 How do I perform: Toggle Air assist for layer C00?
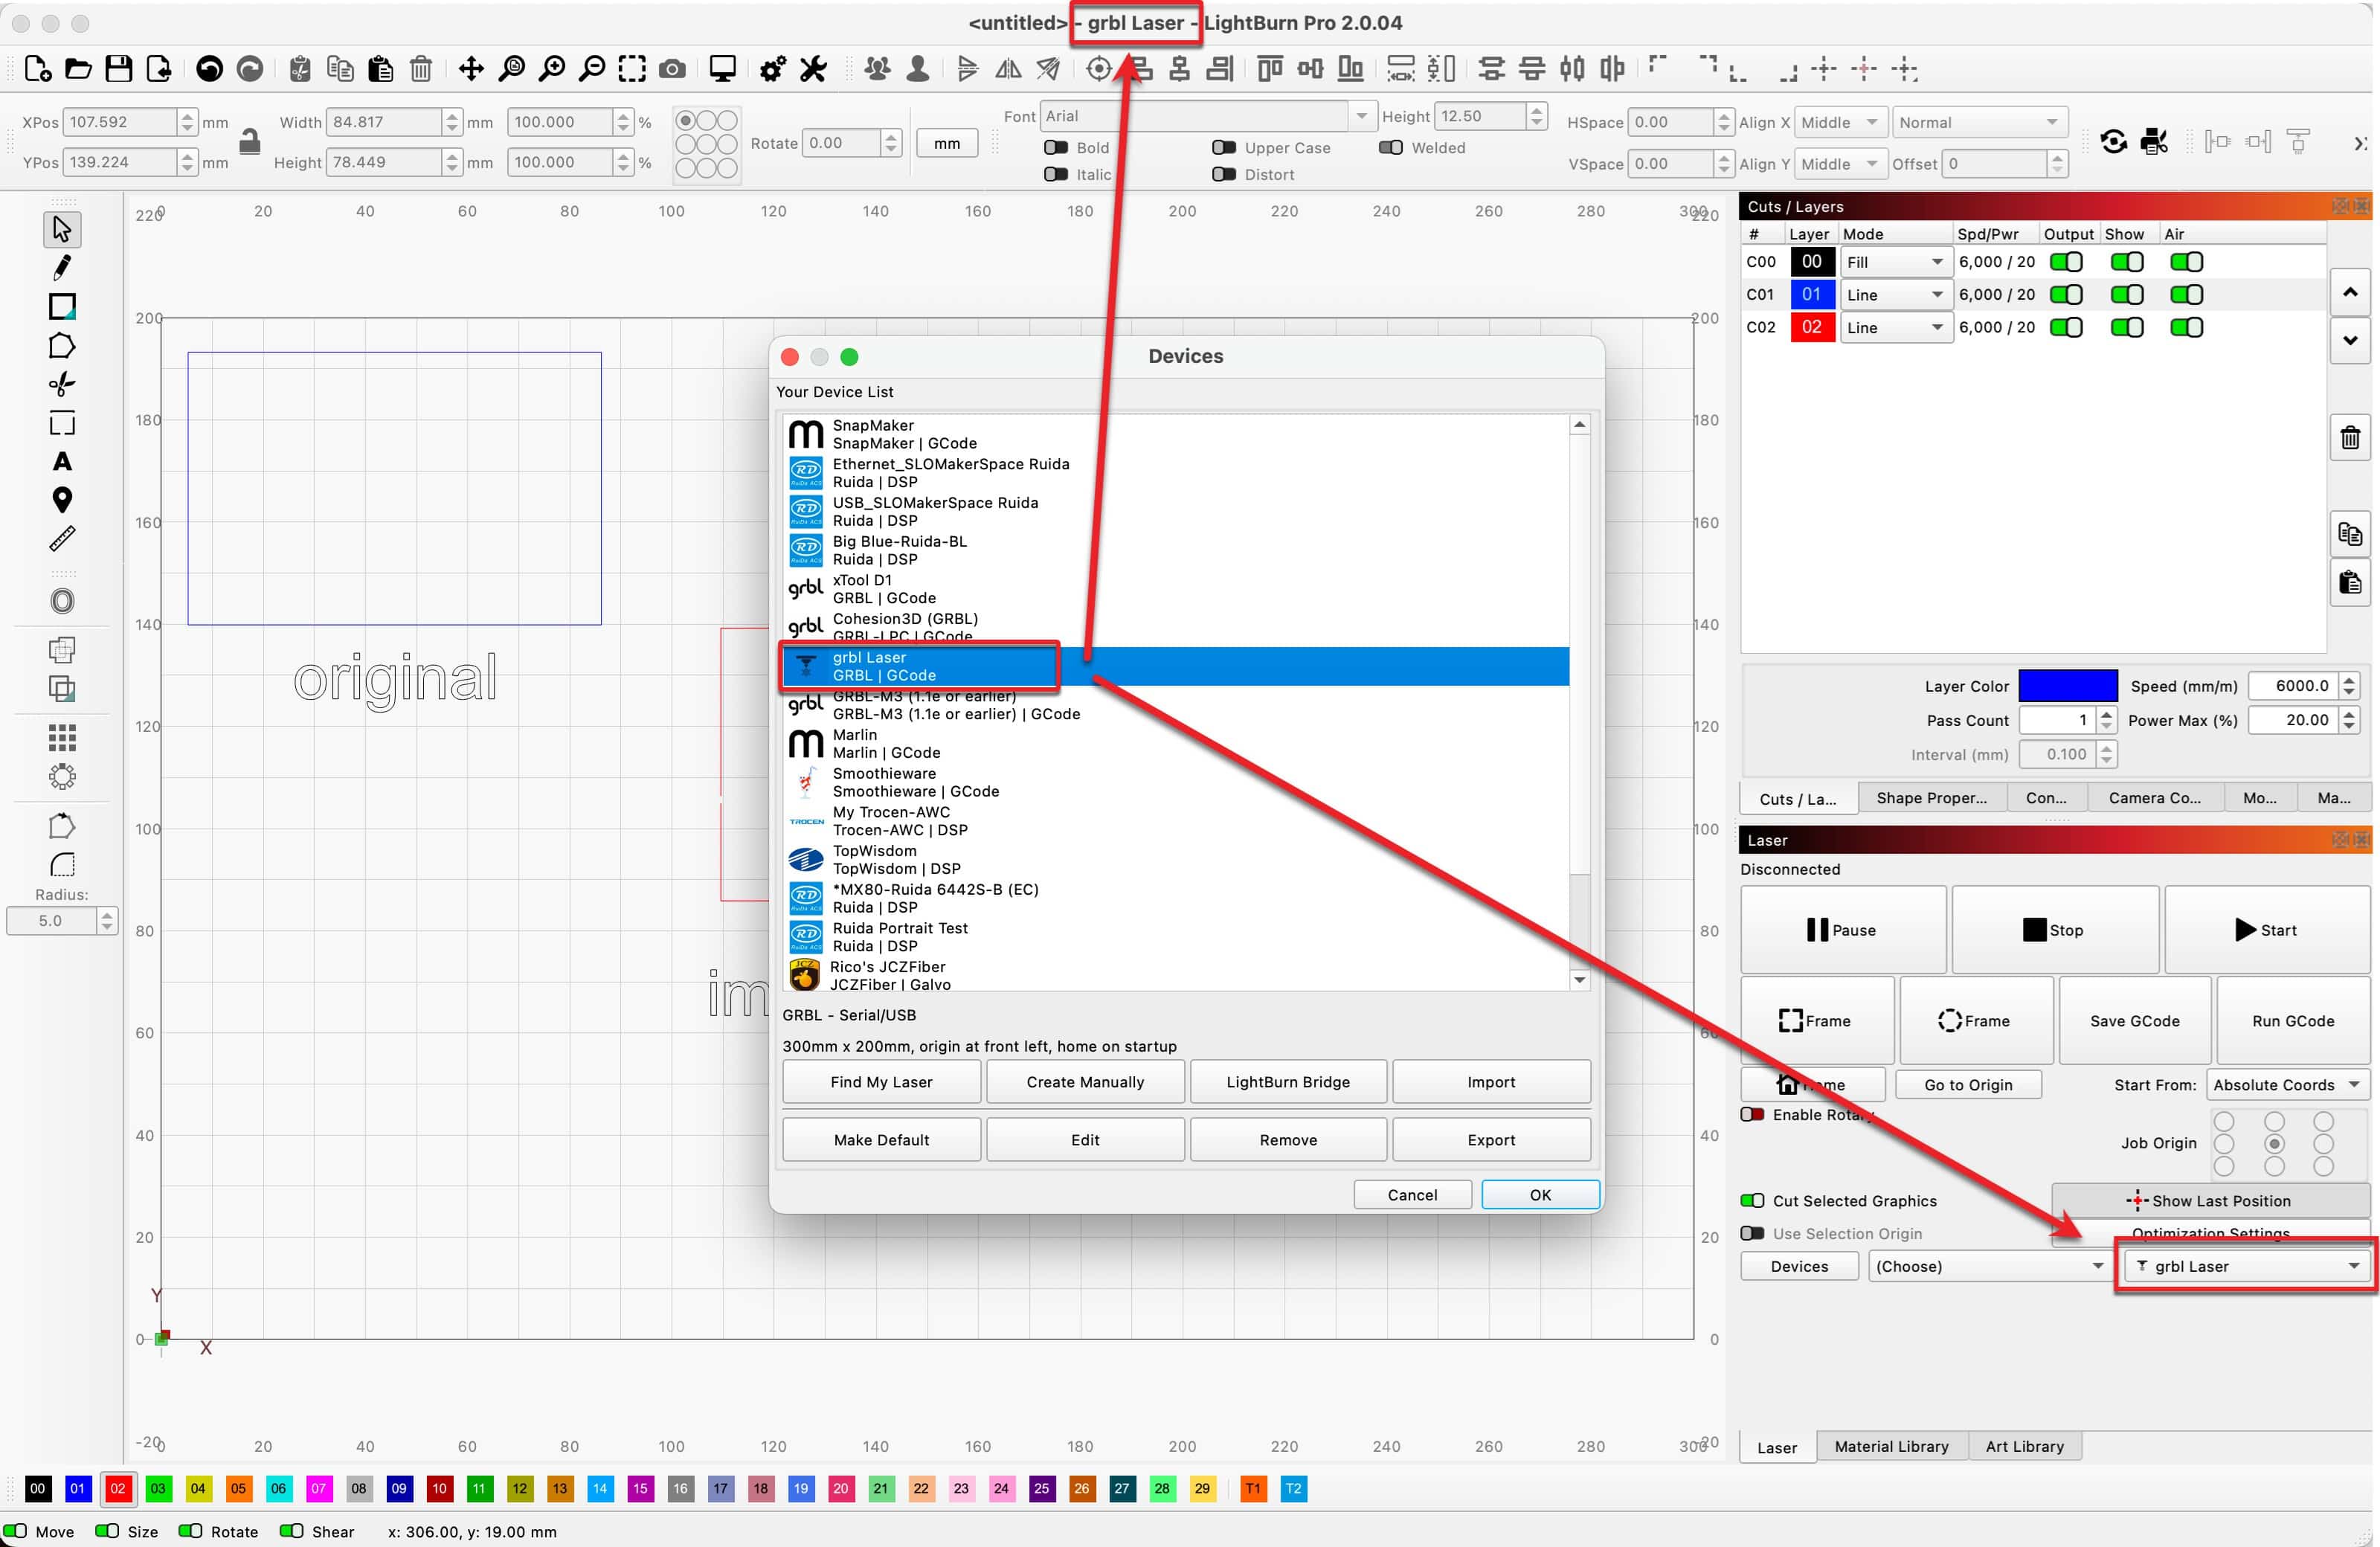tap(2186, 261)
